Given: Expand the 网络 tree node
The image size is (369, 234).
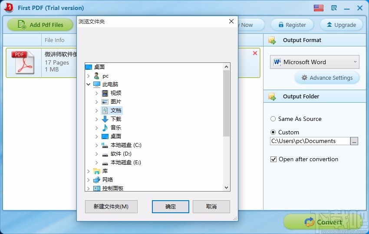Looking at the screenshot, I should (89, 180).
